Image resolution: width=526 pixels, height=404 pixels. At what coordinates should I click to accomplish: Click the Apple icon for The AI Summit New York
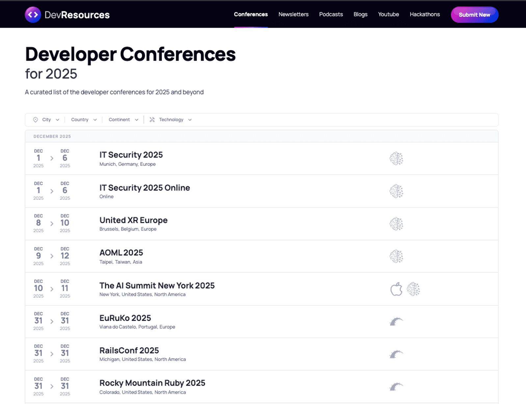click(x=396, y=289)
